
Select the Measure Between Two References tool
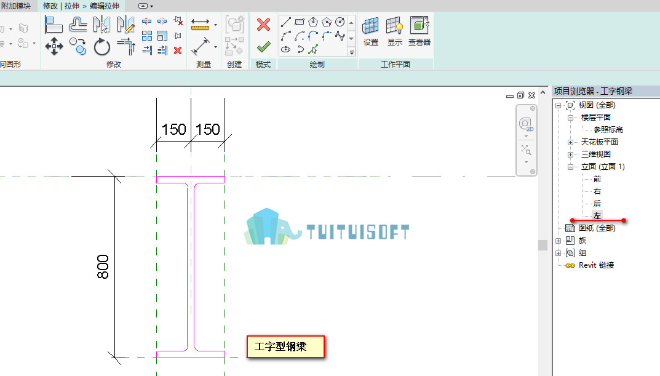pos(201,25)
